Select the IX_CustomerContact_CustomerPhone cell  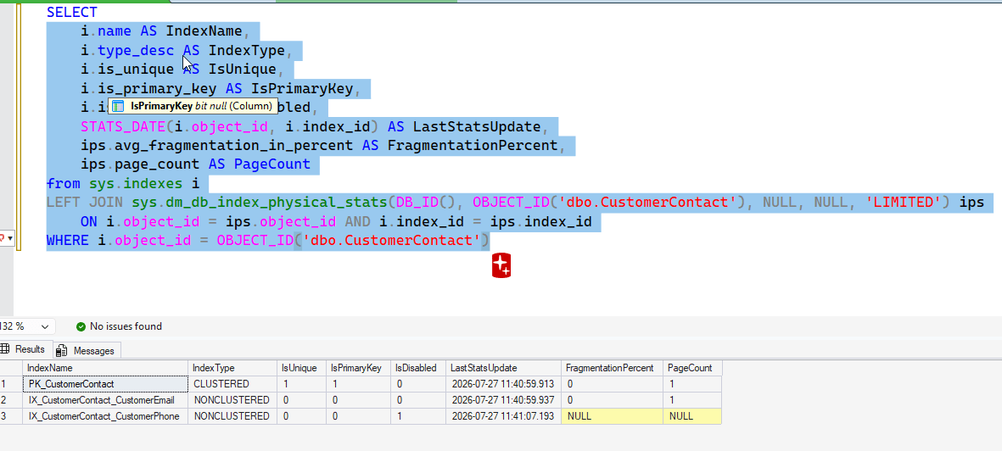(105, 416)
